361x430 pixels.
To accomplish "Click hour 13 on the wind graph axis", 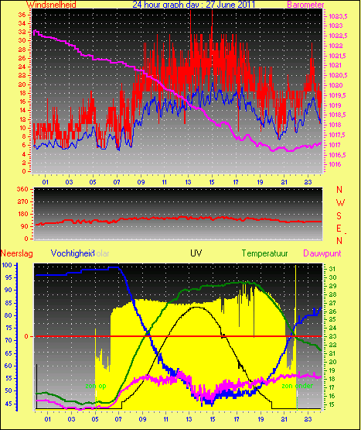I will tap(189, 182).
